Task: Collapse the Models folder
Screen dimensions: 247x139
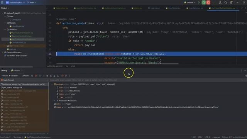Action: click(x=5, y=23)
